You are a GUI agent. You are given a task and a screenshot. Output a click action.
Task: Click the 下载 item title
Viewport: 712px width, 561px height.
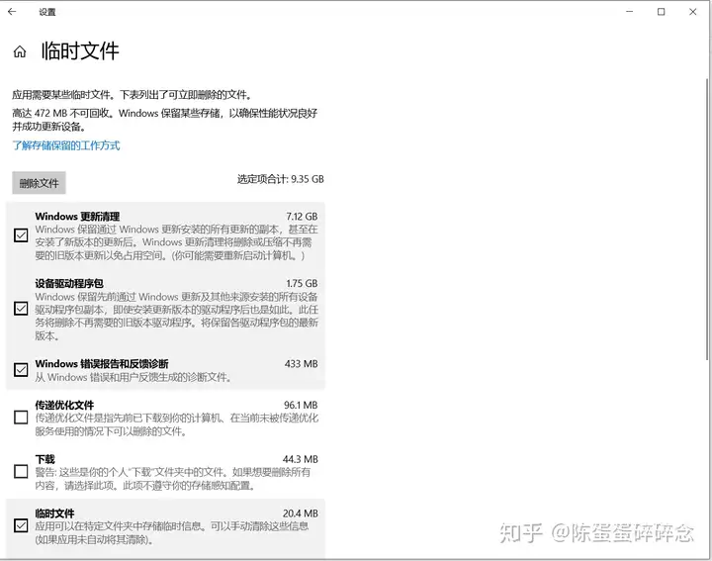(44, 459)
